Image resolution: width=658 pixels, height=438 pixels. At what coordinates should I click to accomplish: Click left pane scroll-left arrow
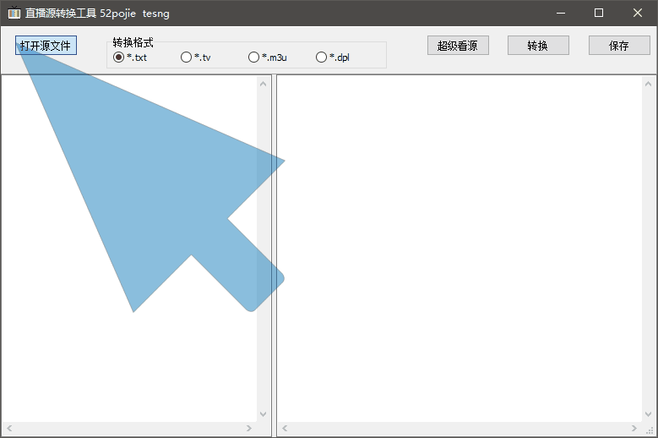pos(9,428)
